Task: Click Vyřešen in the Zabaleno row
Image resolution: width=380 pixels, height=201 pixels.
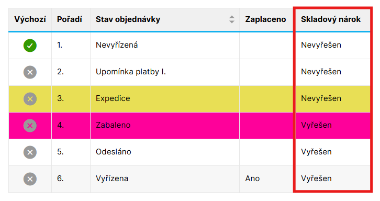Action: (316, 125)
